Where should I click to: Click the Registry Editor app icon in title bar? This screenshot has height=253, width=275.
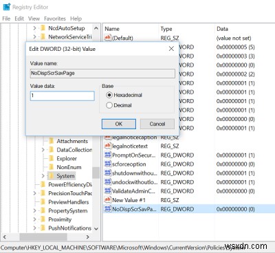pyautogui.click(x=7, y=7)
